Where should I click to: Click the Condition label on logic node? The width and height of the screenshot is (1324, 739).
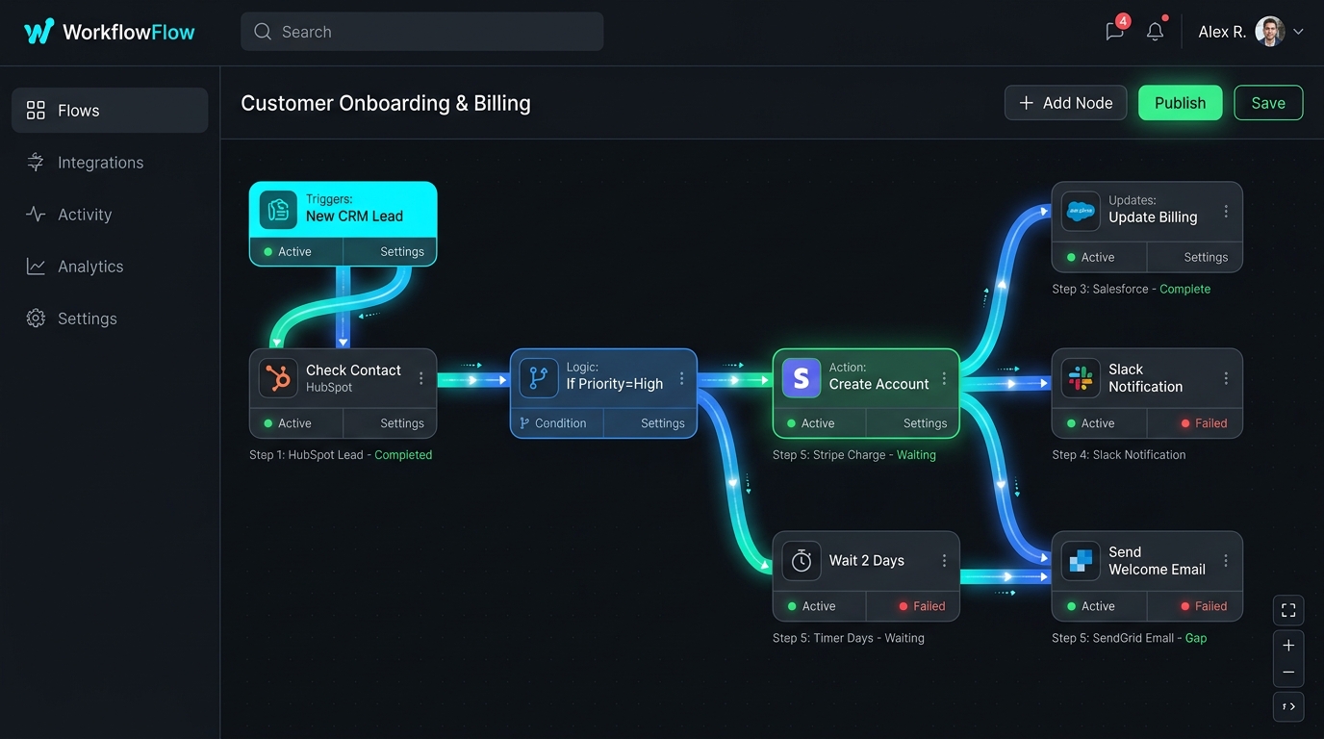point(552,423)
